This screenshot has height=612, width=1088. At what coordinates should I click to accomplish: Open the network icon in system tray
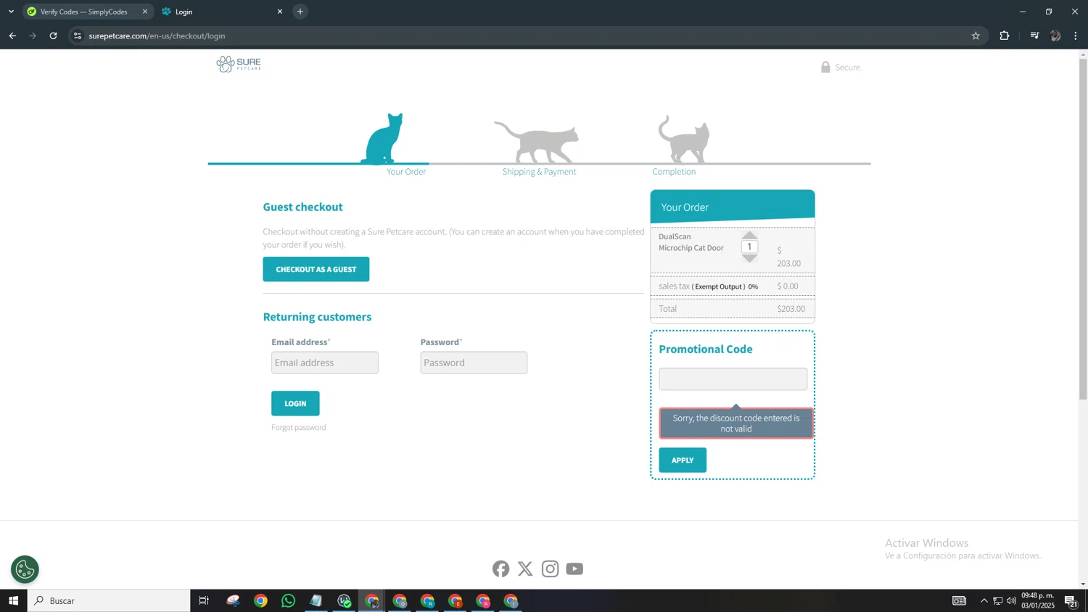tap(997, 600)
